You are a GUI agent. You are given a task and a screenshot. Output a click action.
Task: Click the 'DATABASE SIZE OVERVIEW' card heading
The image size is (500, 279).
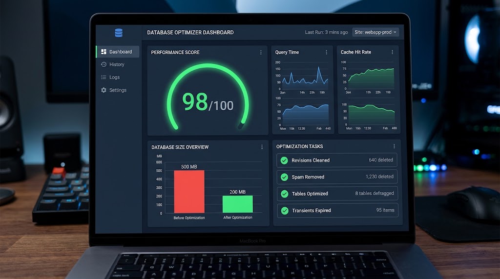coord(180,147)
